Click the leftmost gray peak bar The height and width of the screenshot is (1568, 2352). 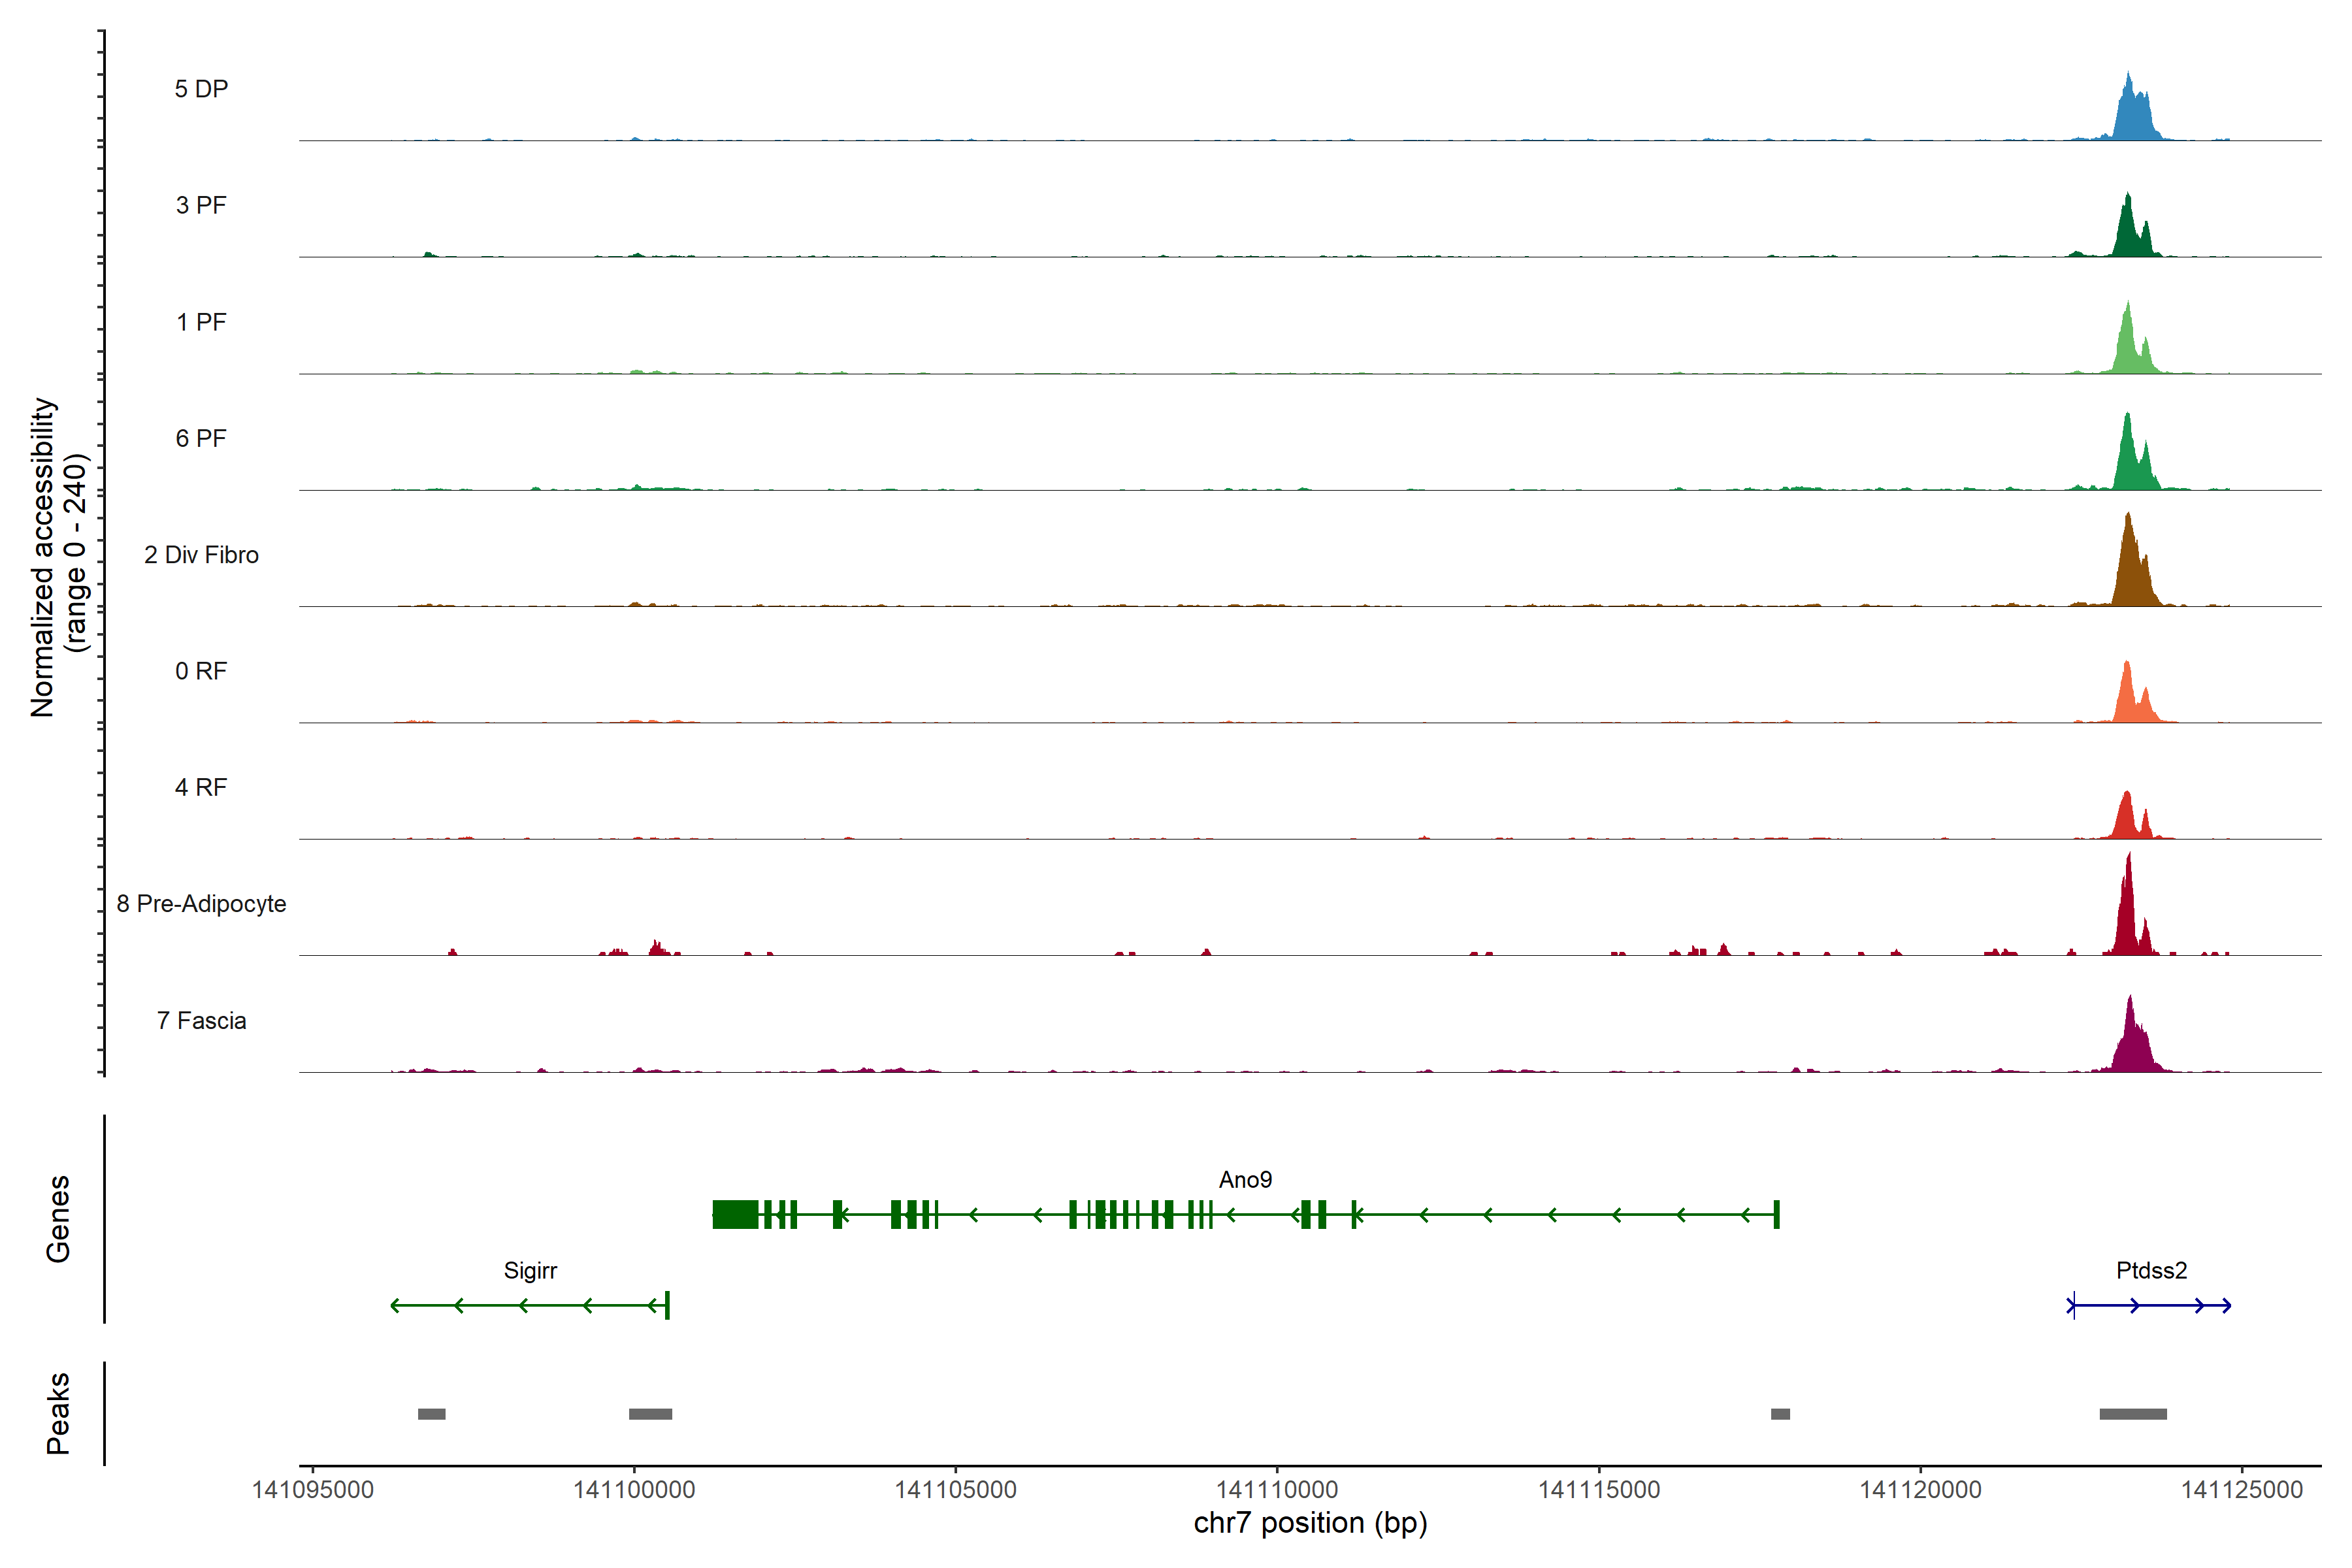click(431, 1414)
